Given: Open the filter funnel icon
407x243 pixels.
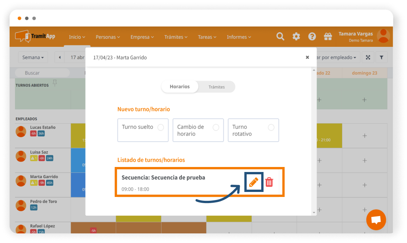Looking at the screenshot, I should pos(381,58).
